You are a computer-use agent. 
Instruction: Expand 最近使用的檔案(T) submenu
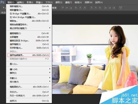[x=29, y=28]
